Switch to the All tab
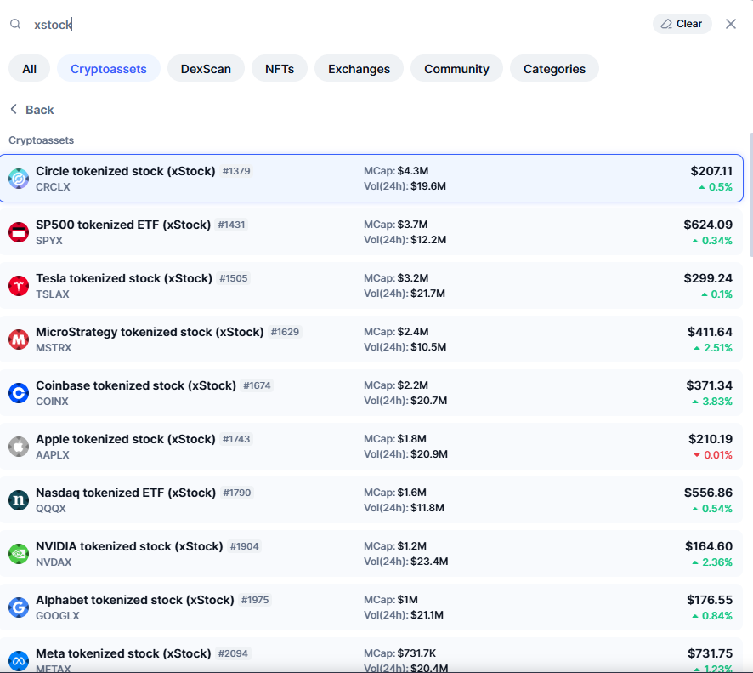Screen dimensions: 753x673 click(x=29, y=69)
